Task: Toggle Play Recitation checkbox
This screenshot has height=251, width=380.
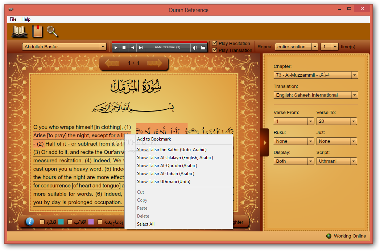Action: click(x=215, y=43)
